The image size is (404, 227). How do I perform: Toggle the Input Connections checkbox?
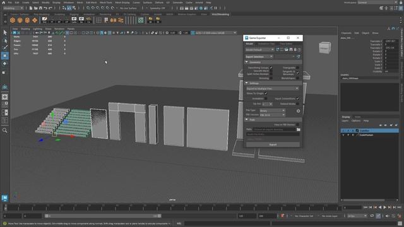click(297, 98)
